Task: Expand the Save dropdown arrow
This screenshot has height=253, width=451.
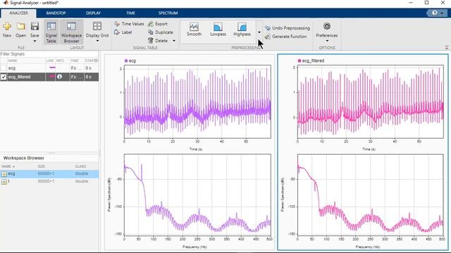Action: click(x=35, y=41)
